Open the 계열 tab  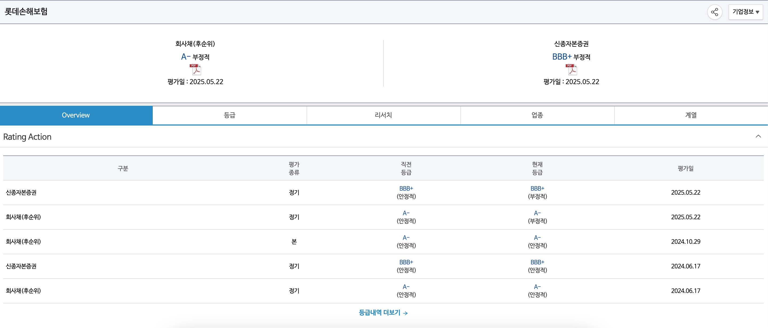pos(691,115)
